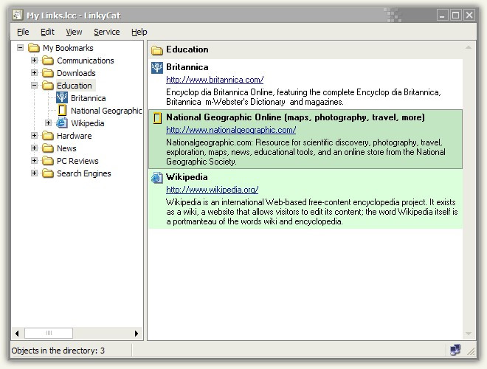487x369 pixels.
Task: Open the Help menu
Action: point(139,32)
